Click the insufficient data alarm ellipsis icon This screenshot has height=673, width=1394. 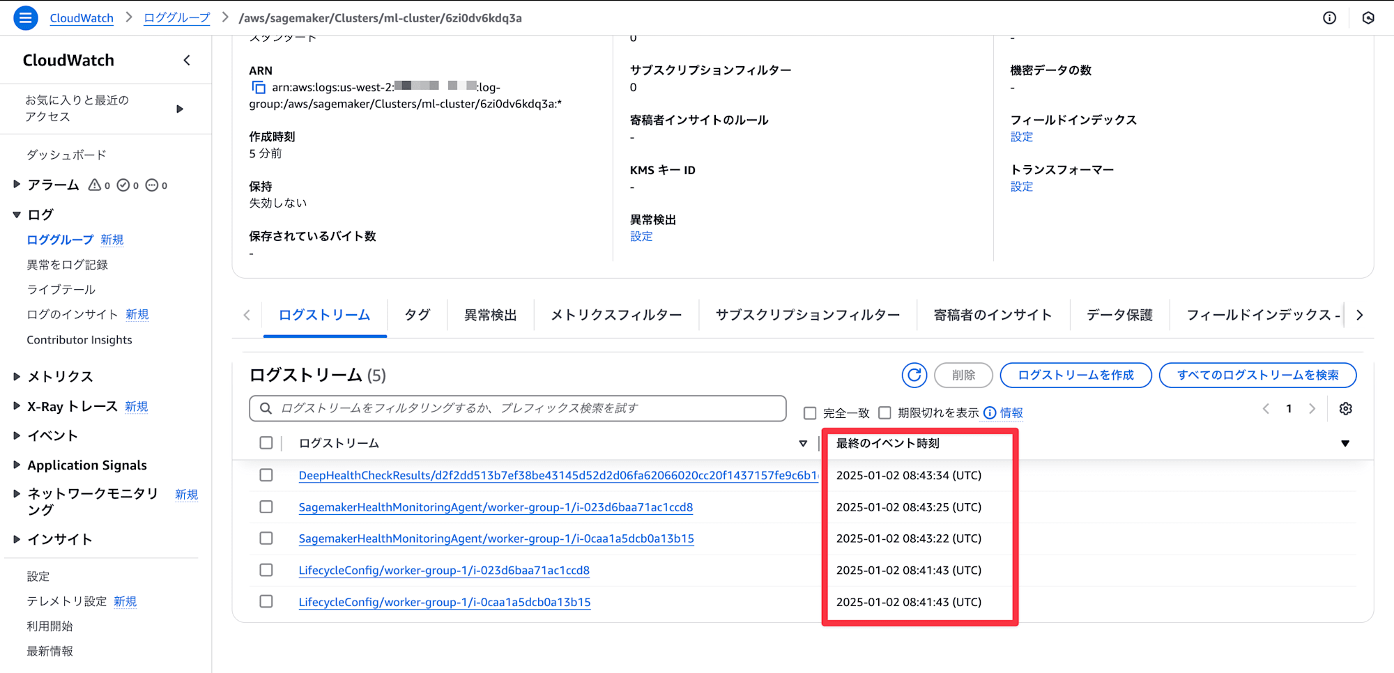pyautogui.click(x=152, y=185)
